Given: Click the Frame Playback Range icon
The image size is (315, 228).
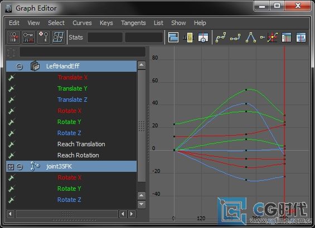Looking at the screenshot, I should click(x=188, y=37).
